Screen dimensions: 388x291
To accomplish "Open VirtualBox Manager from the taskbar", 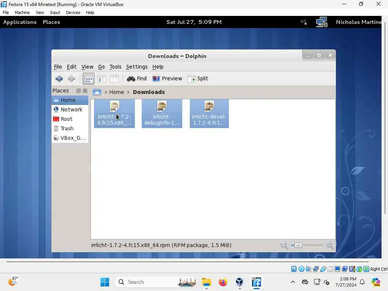I will point(239,282).
